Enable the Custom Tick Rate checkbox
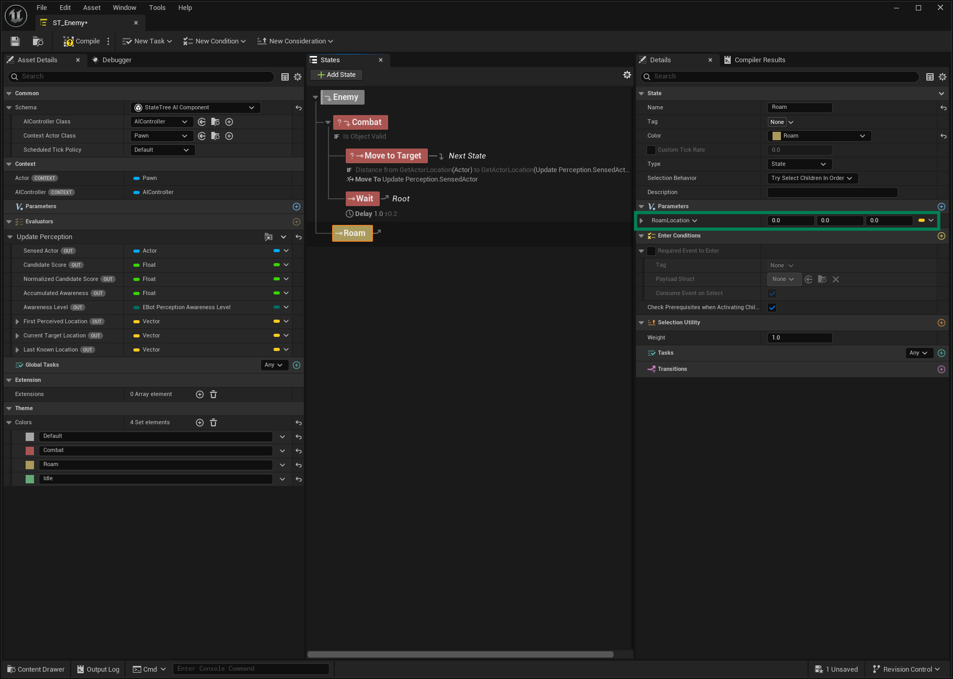 651,150
